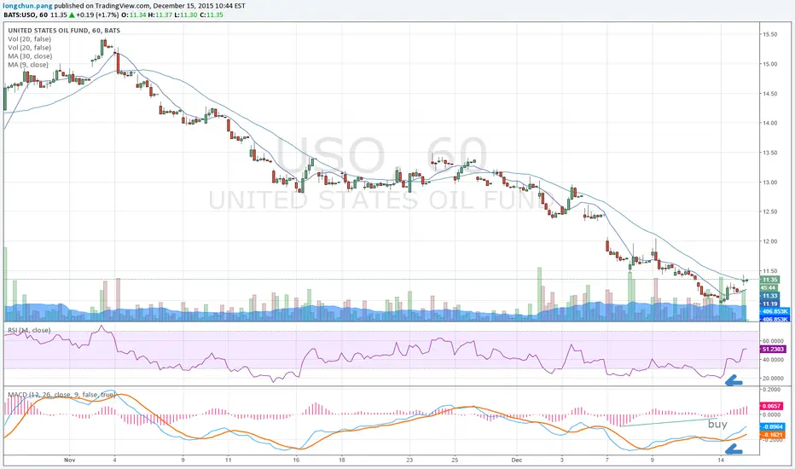The height and width of the screenshot is (469, 795).
Task: Click the orange -0.1621 signal tag
Action: (x=772, y=435)
